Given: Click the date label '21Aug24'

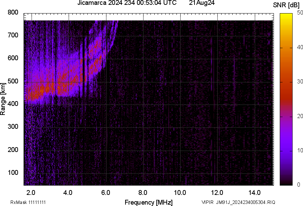Looking at the screenshot, I should [202, 3].
